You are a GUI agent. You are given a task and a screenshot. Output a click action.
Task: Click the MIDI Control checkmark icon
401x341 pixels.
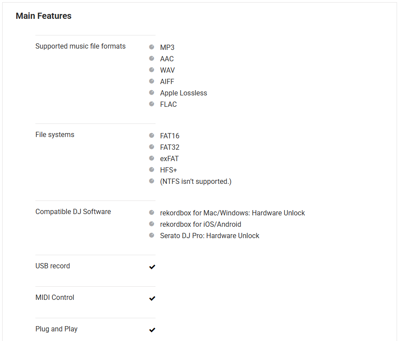point(152,299)
